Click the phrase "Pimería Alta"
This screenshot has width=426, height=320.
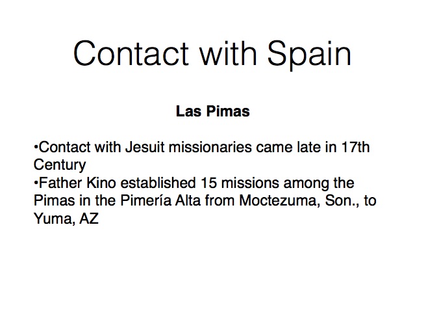[148, 201]
